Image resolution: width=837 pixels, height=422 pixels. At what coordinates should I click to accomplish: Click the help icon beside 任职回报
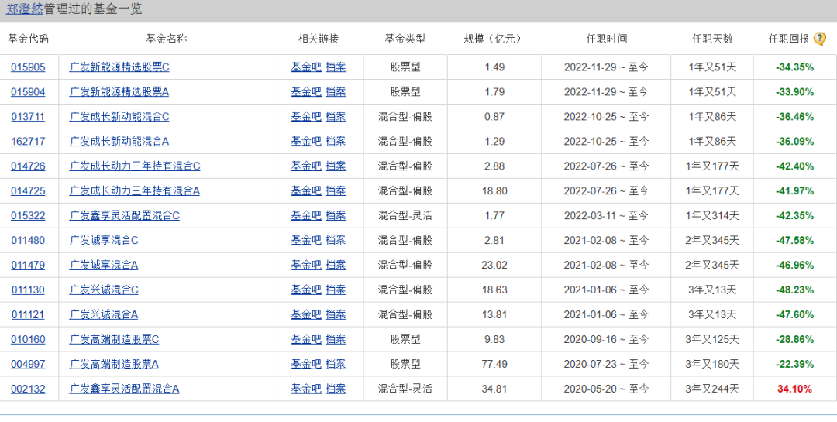coord(820,39)
